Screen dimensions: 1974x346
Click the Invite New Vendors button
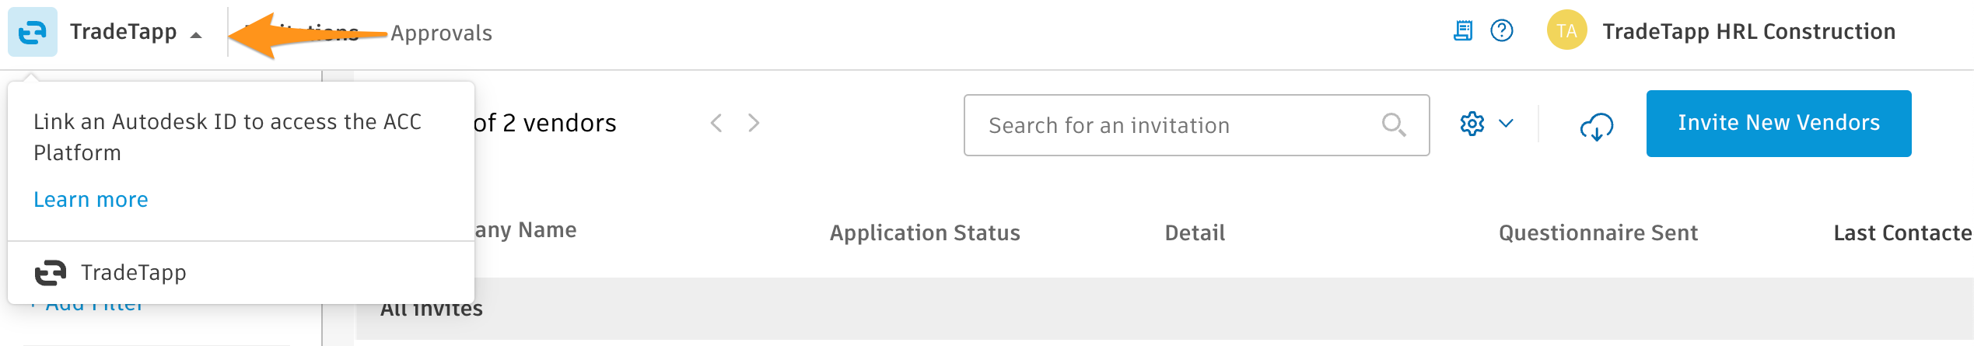(x=1778, y=123)
